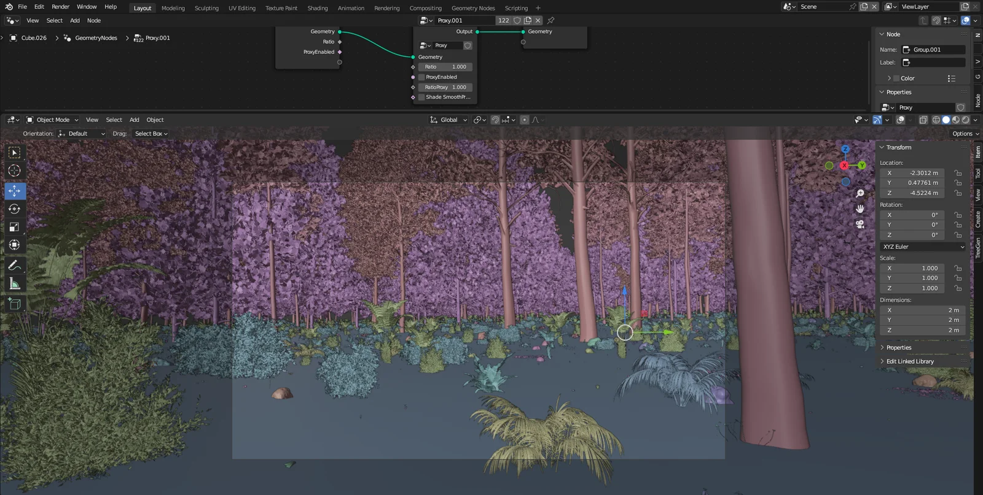The image size is (983, 495).
Task: Click the camera view icon in viewport
Action: pyautogui.click(x=860, y=224)
